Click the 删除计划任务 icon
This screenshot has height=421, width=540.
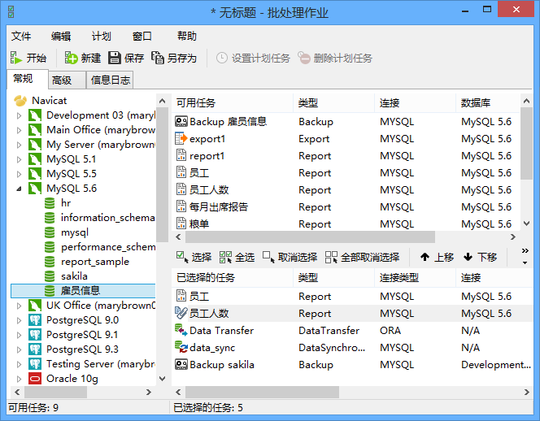304,58
